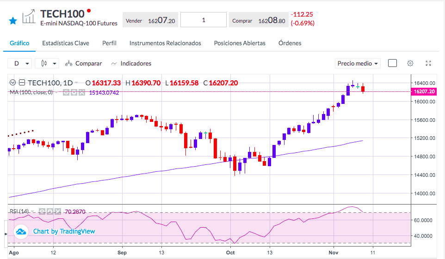The height and width of the screenshot is (259, 445).
Task: Click the RSI value 70.2870
Action: [x=75, y=211]
